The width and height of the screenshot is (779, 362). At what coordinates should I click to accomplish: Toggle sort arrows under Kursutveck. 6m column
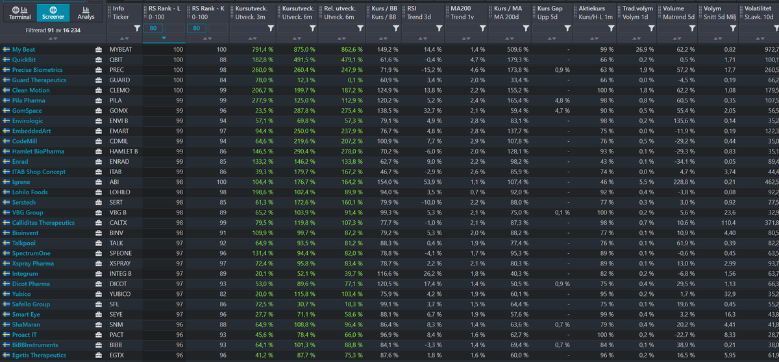(x=297, y=38)
